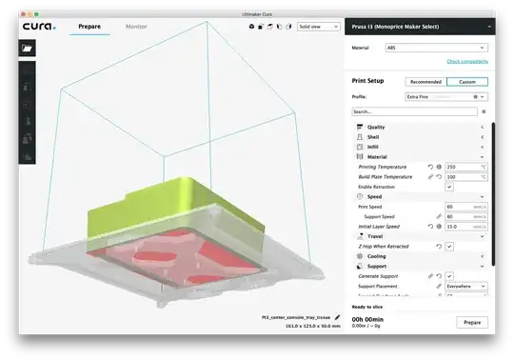Open a model file with the folder icon
This screenshot has height=361, width=514.
(27, 49)
